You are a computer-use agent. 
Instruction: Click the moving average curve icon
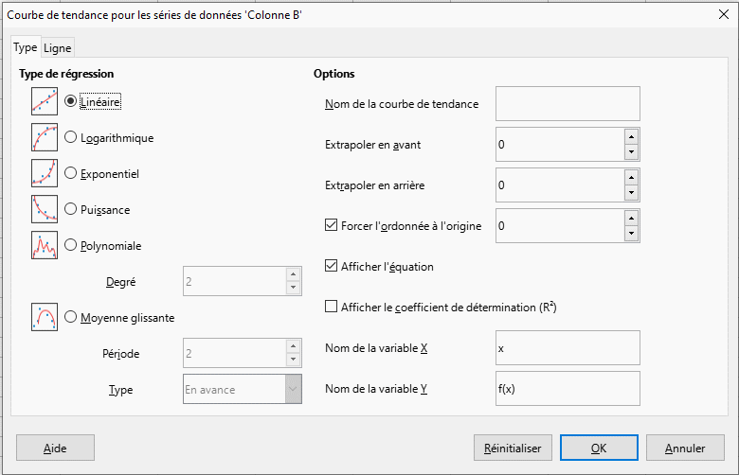point(45,317)
